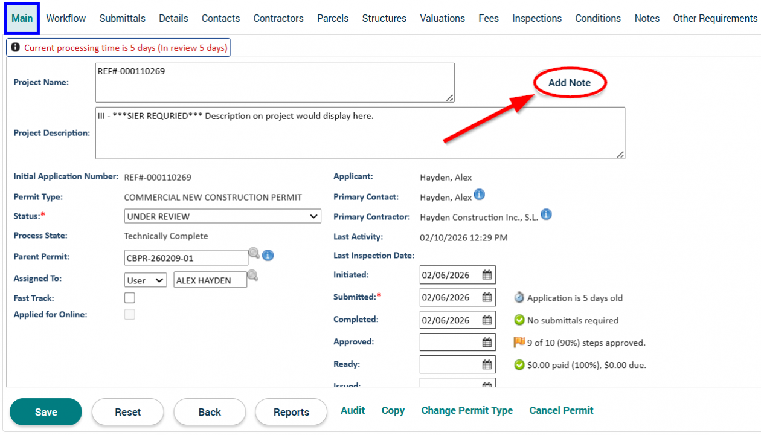This screenshot has width=761, height=435.
Task: Switch to the Workflow tab
Action: click(x=66, y=18)
